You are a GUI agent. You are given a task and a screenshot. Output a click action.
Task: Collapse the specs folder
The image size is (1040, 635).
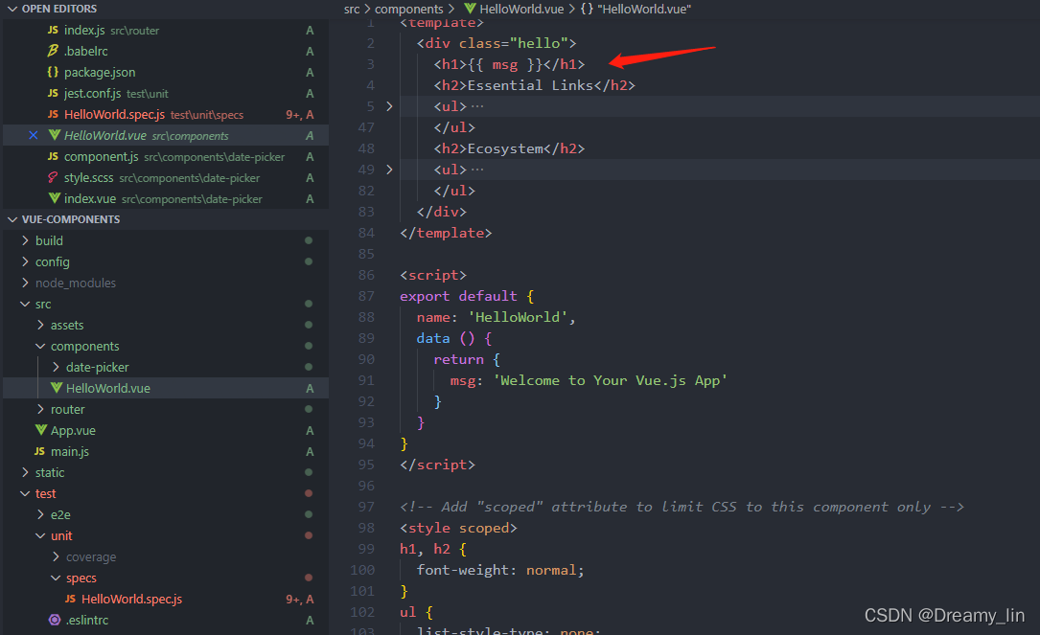pos(56,578)
